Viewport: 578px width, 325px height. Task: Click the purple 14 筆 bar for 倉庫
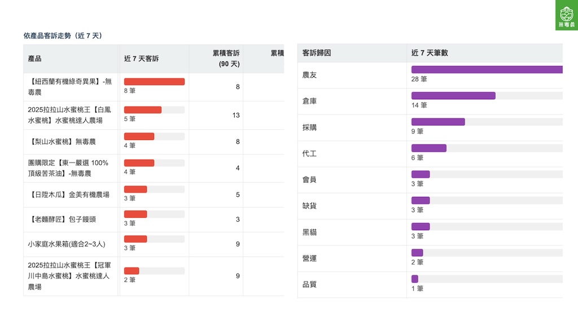[x=453, y=96]
